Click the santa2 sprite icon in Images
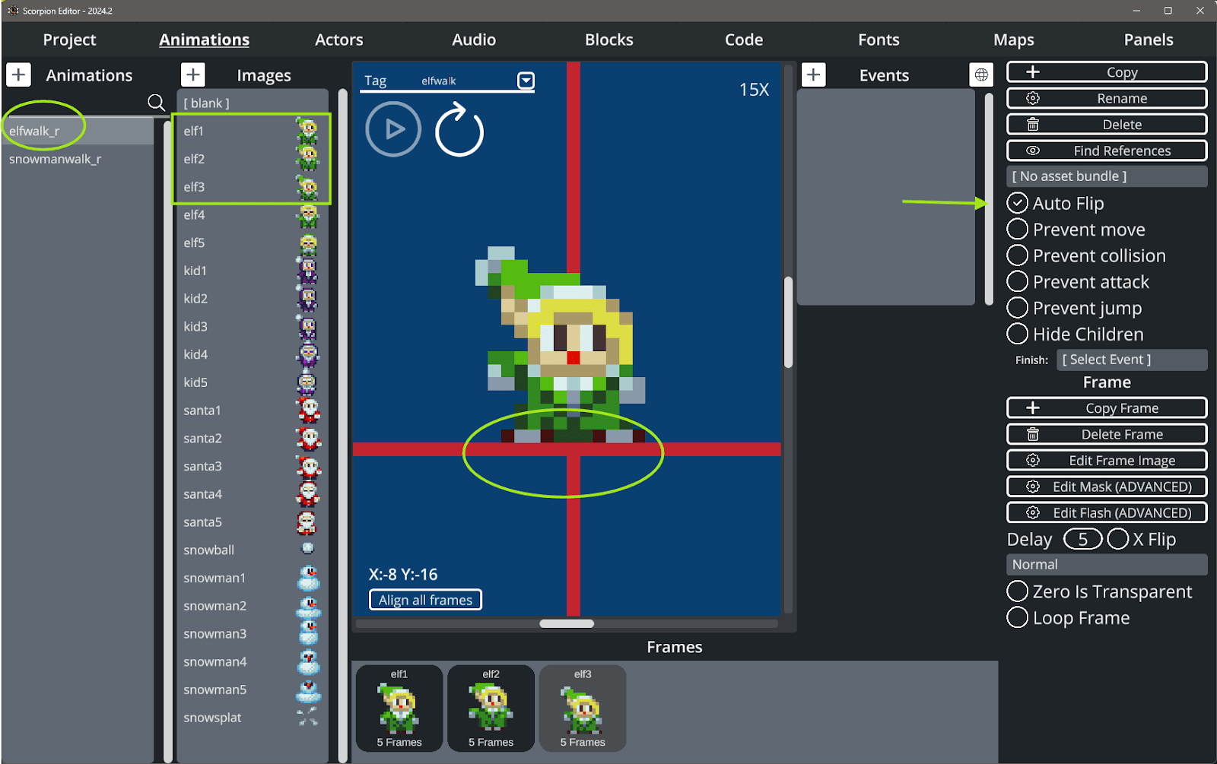Image resolution: width=1217 pixels, height=764 pixels. (x=307, y=439)
